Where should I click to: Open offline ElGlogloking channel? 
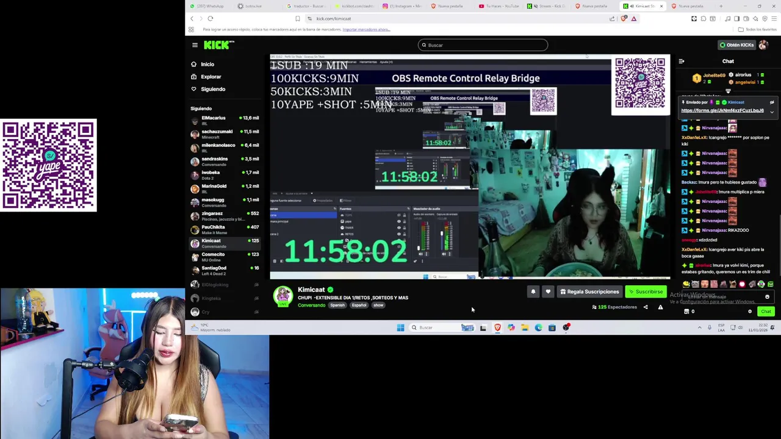point(225,285)
